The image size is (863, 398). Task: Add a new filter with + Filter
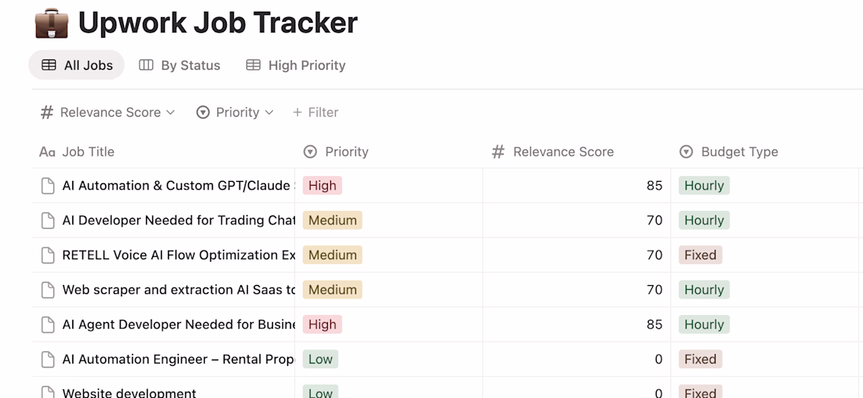coord(315,113)
